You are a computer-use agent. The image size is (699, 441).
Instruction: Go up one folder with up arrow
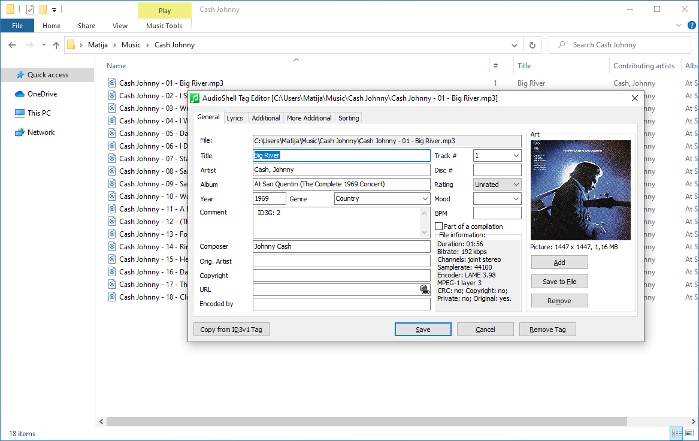56,45
